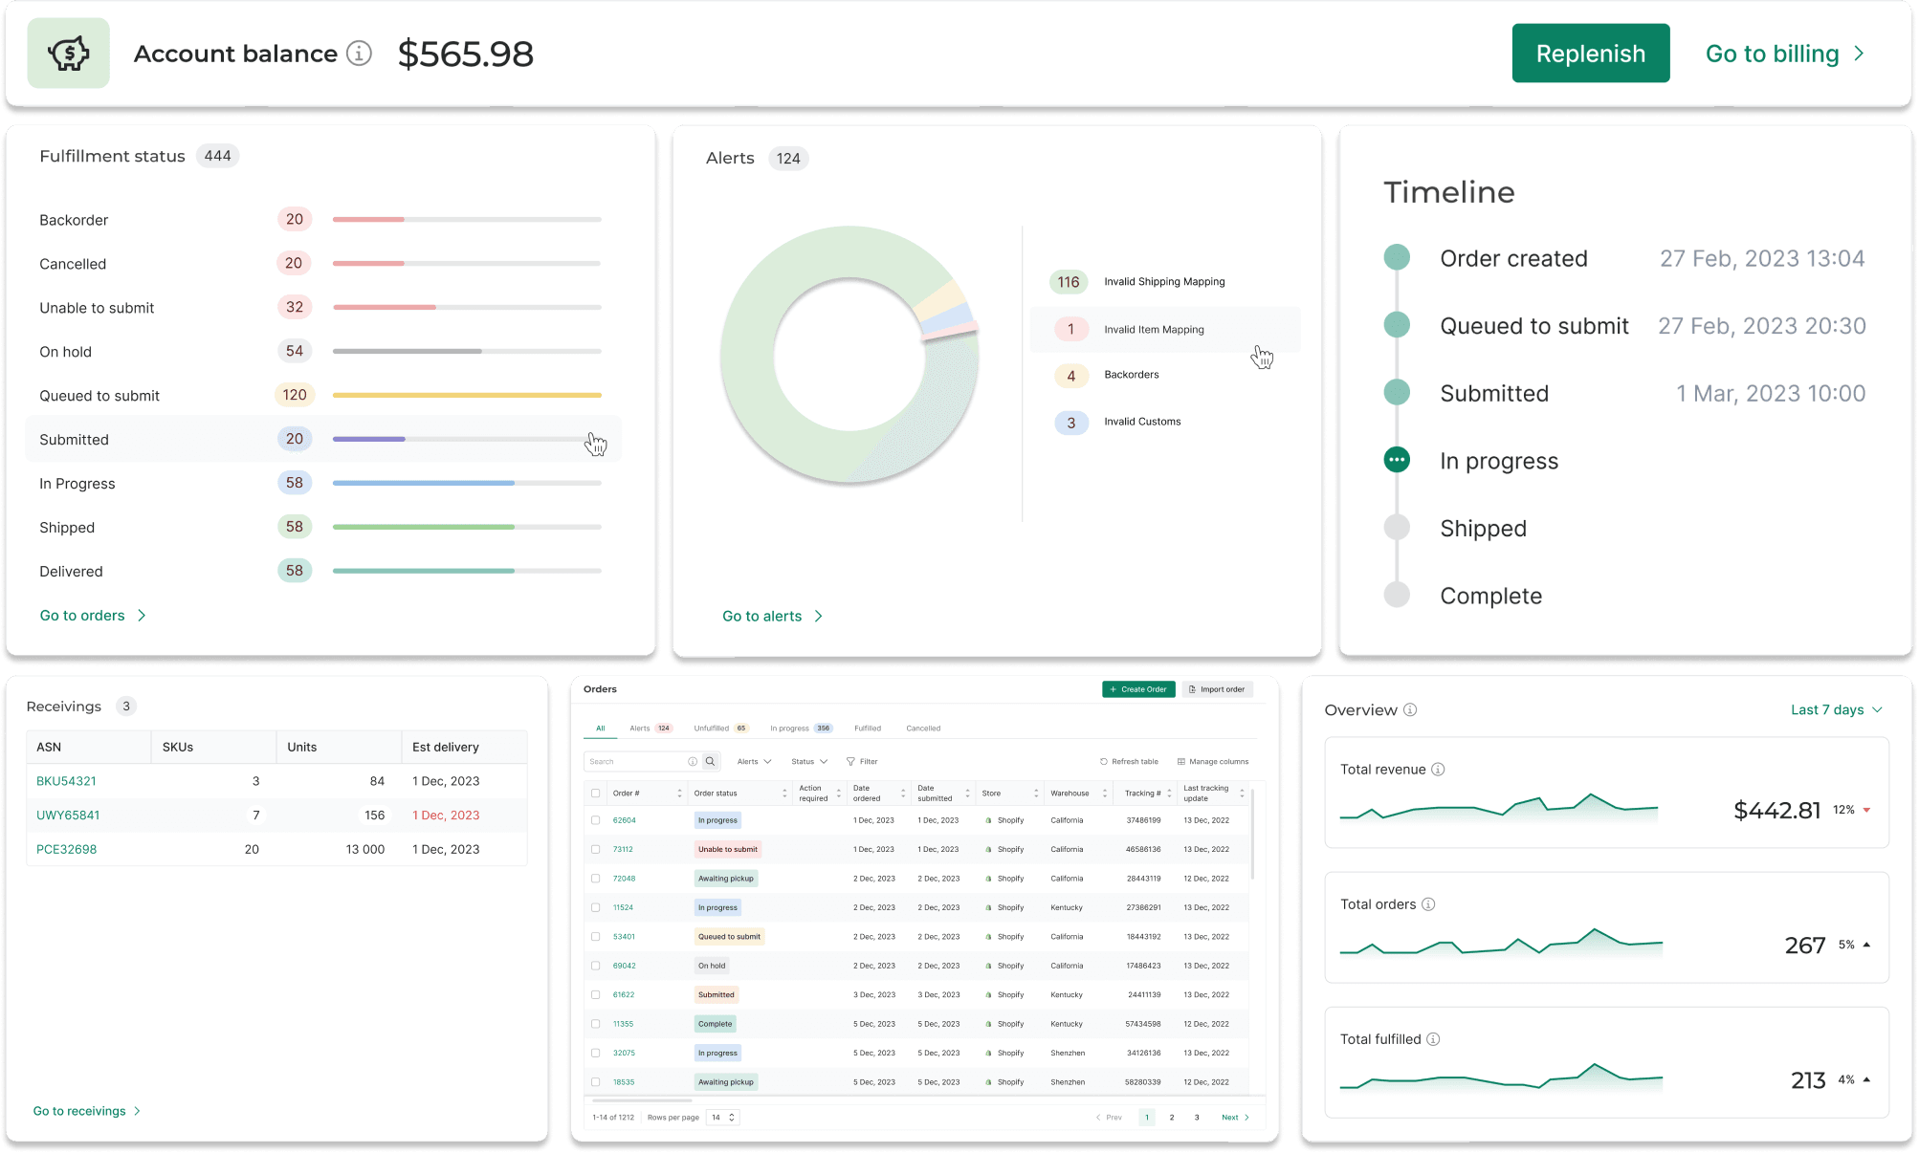Viewport: 1919px width, 1153px height.
Task: Open Manage columns in orders table
Action: coord(1213,762)
